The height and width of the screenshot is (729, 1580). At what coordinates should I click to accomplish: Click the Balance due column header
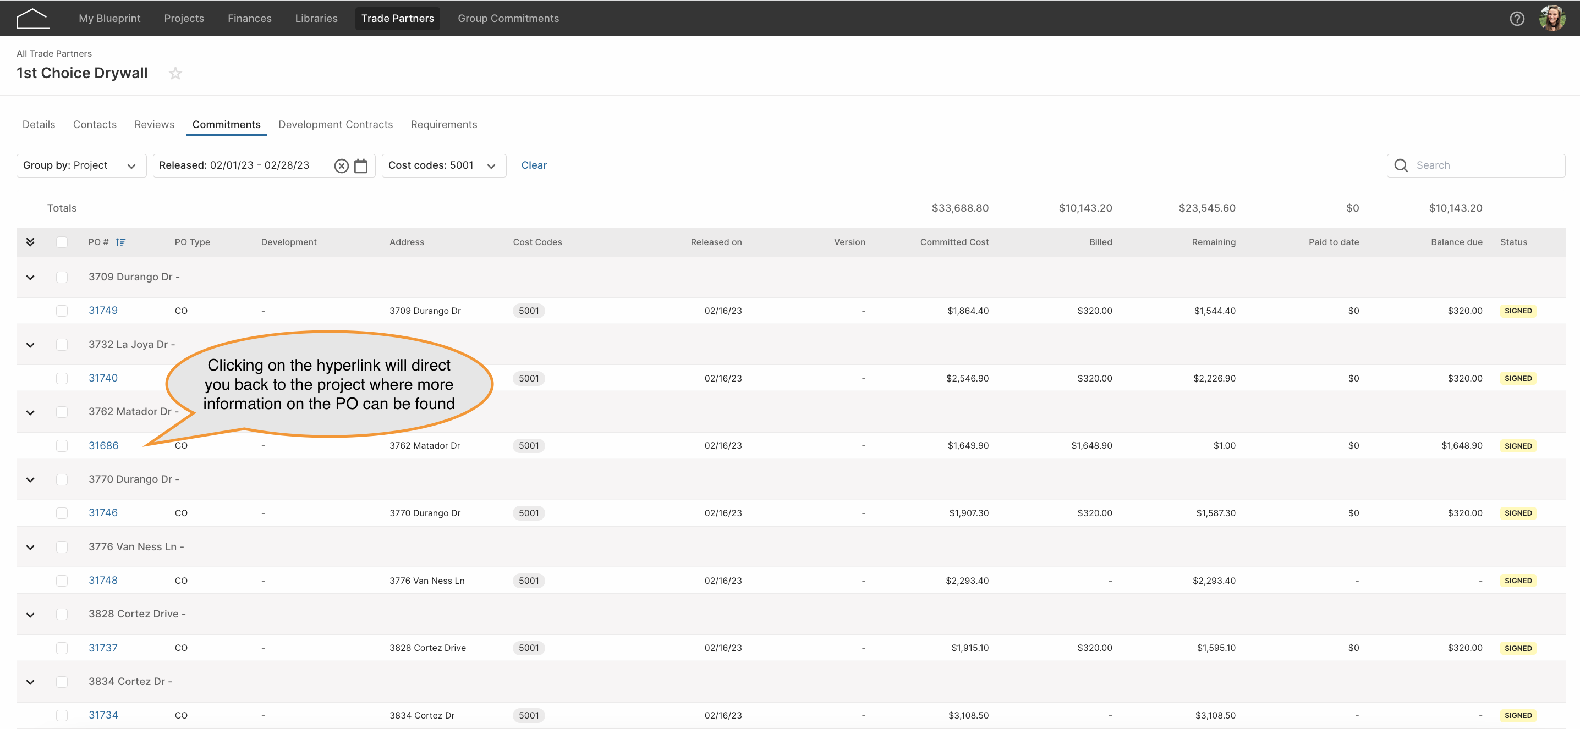(1457, 242)
